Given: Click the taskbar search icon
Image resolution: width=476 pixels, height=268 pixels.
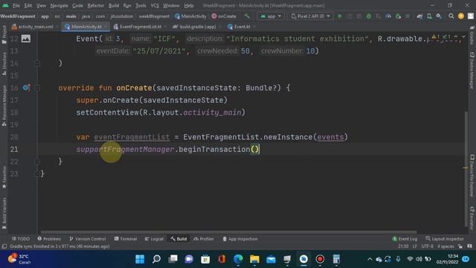Looking at the screenshot, I should (x=156, y=259).
